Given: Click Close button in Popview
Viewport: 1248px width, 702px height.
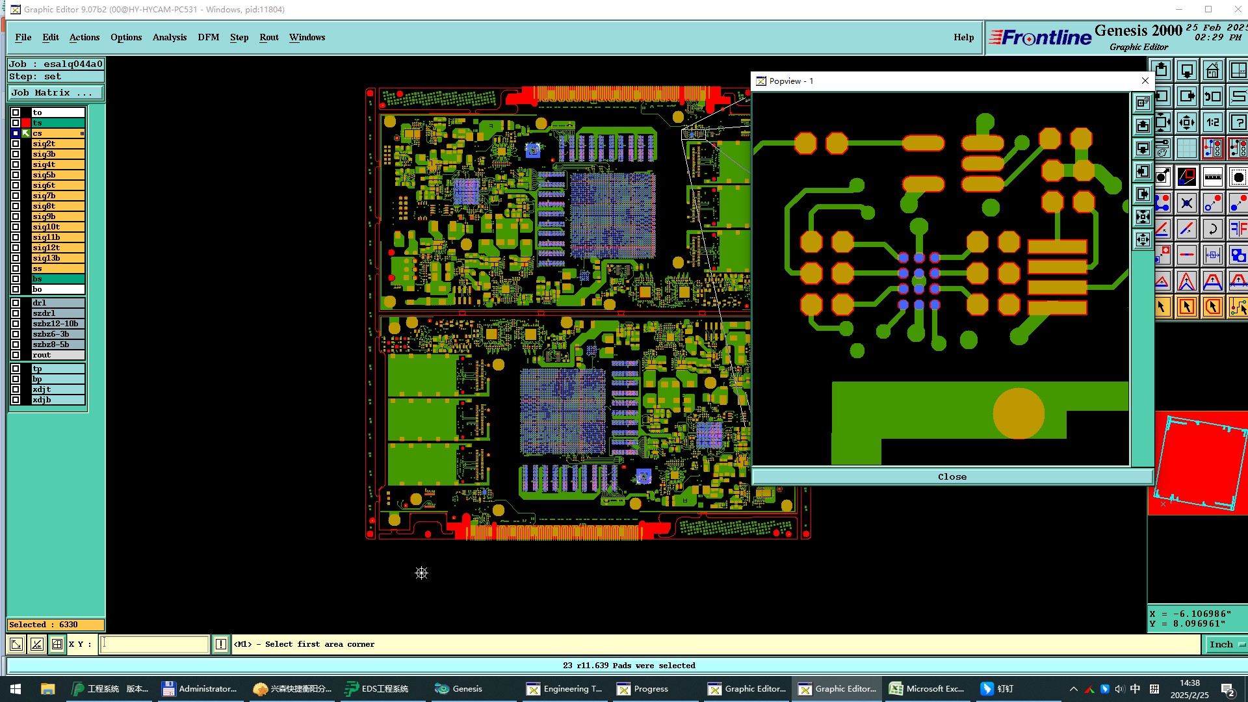Looking at the screenshot, I should tap(952, 476).
